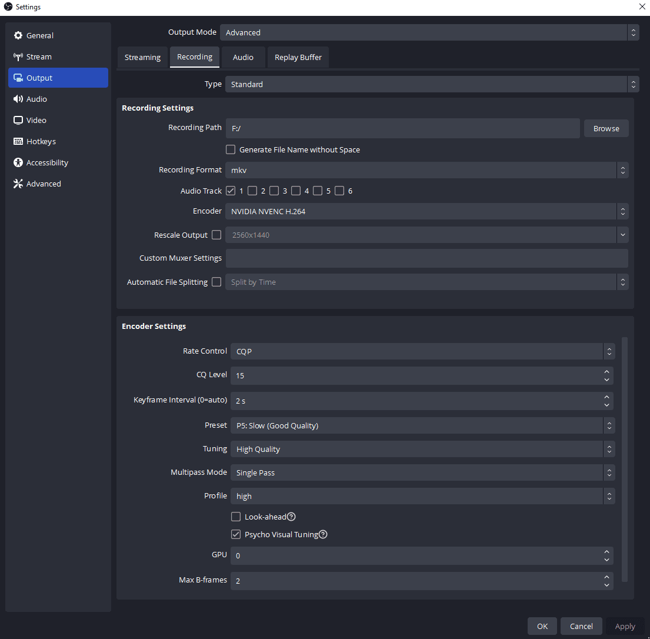Close the Settings window
Viewport: 650px width, 639px height.
[x=642, y=6]
